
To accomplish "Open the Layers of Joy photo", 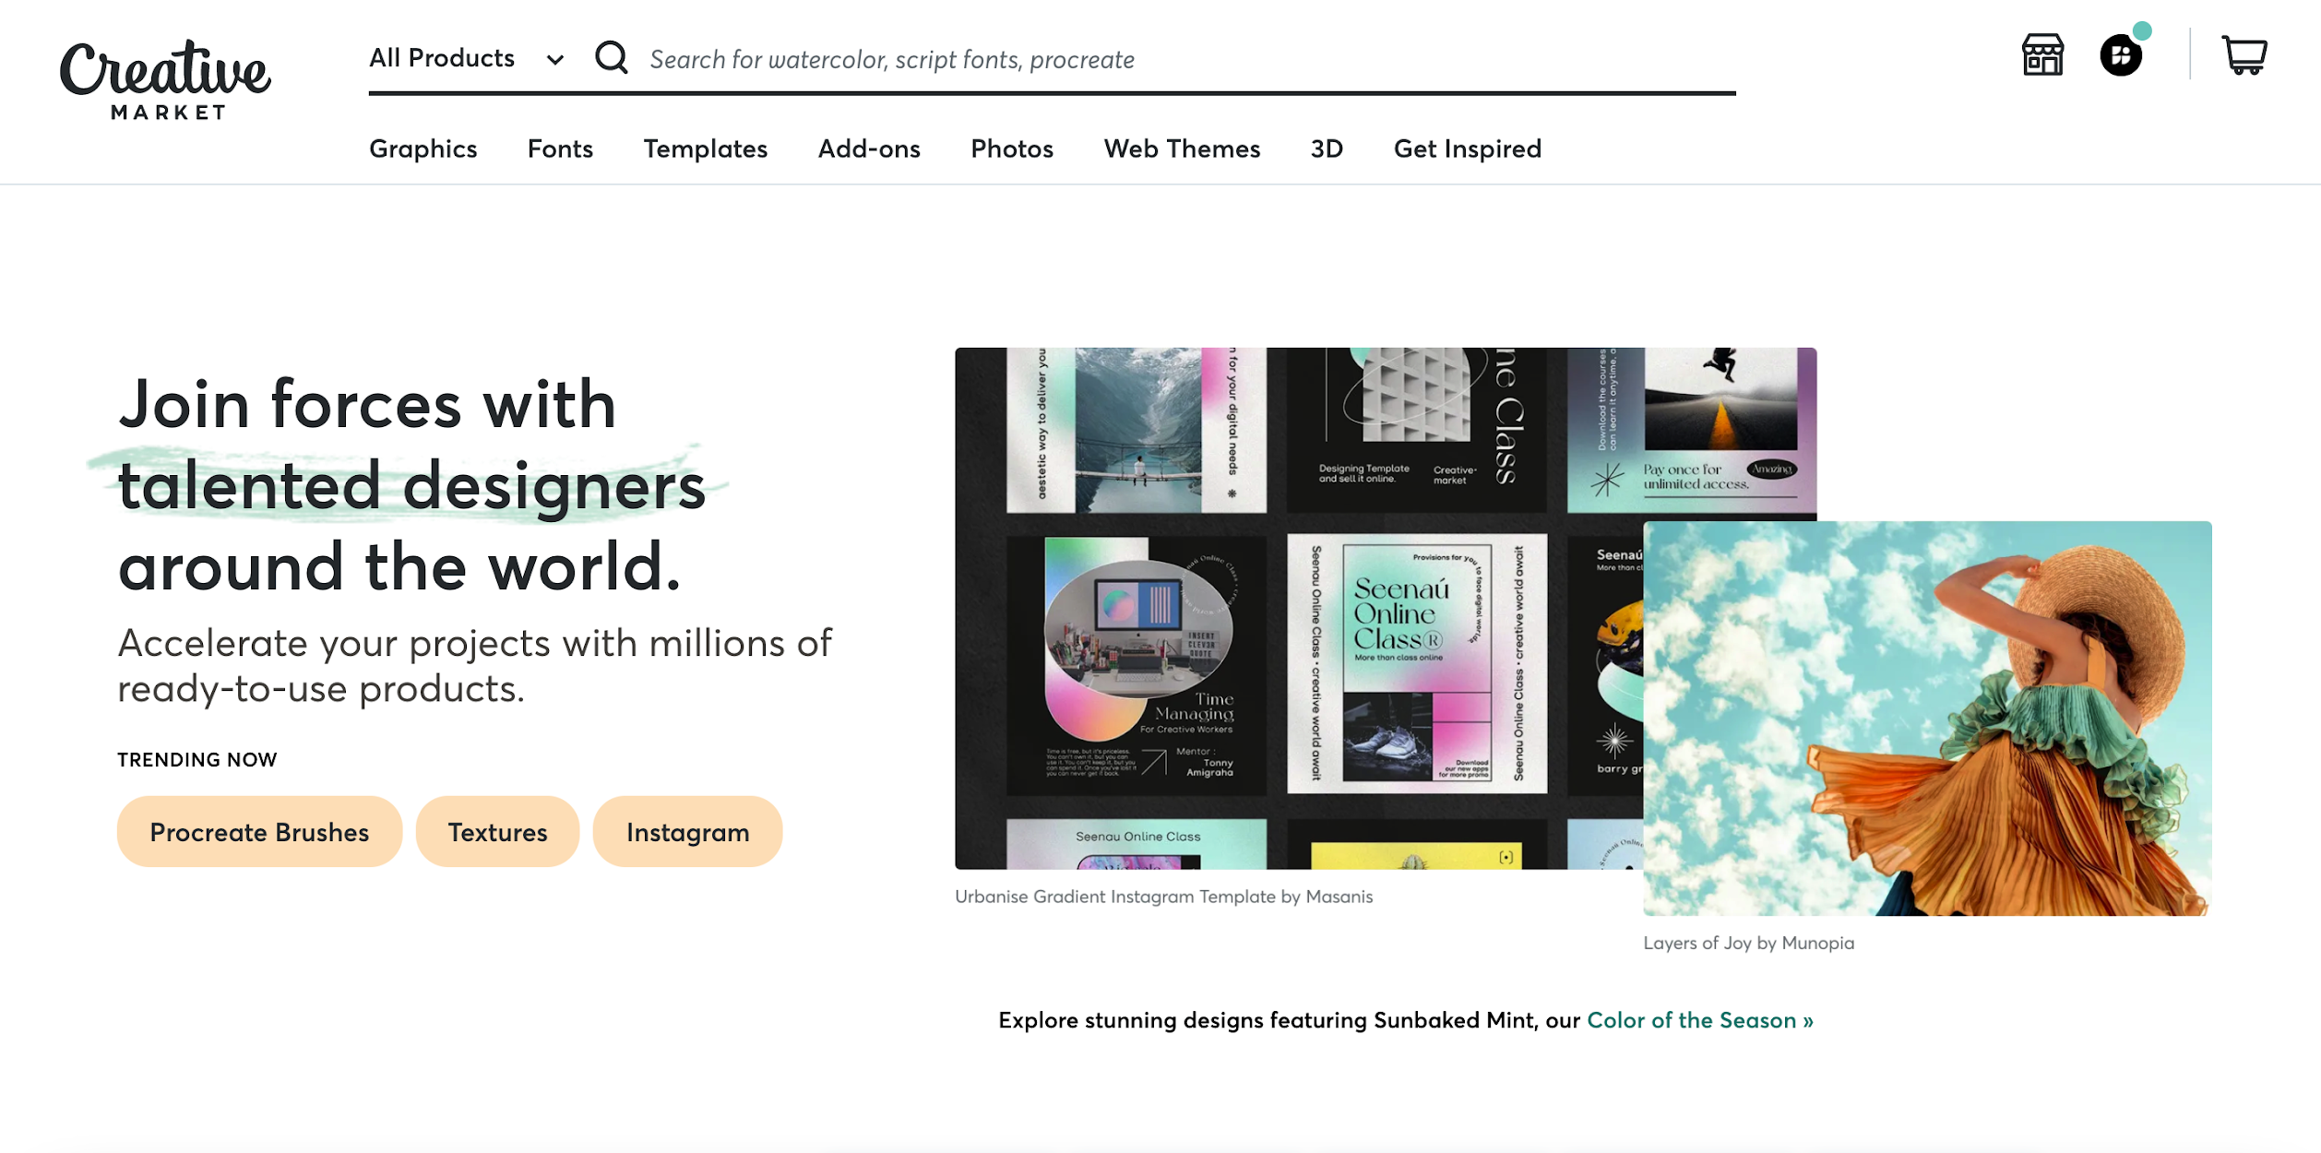I will pos(1928,719).
